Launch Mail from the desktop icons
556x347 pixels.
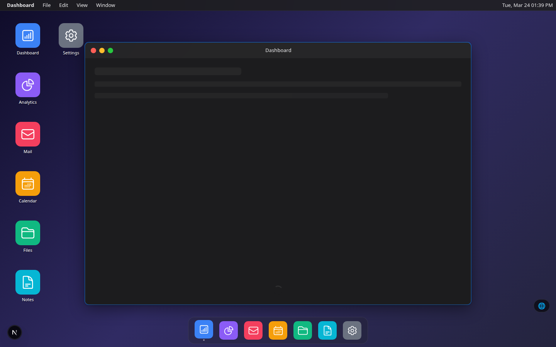click(27, 134)
